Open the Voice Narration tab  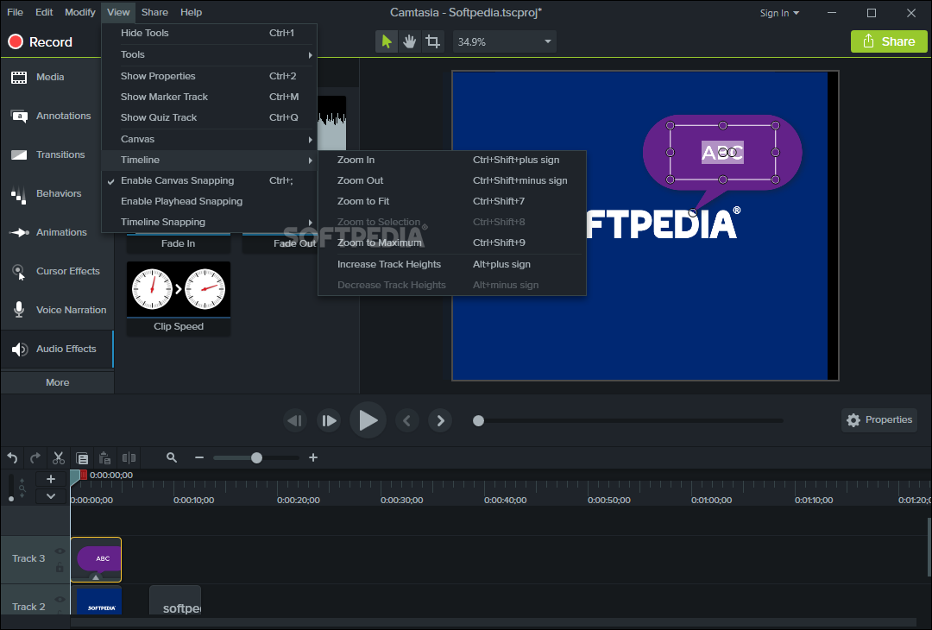click(x=57, y=310)
